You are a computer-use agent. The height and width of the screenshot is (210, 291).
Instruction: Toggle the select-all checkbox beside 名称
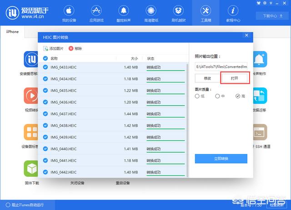tap(45, 58)
